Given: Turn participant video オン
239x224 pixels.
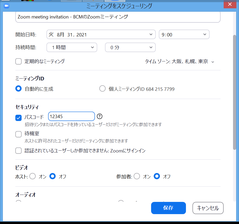Looking at the screenshot, I should coord(137,176).
